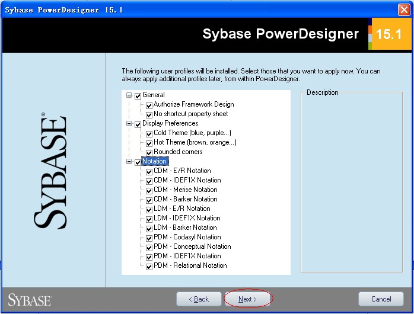The width and height of the screenshot is (414, 314).
Task: Toggle No shortcut property sheet checkbox
Action: pos(149,114)
